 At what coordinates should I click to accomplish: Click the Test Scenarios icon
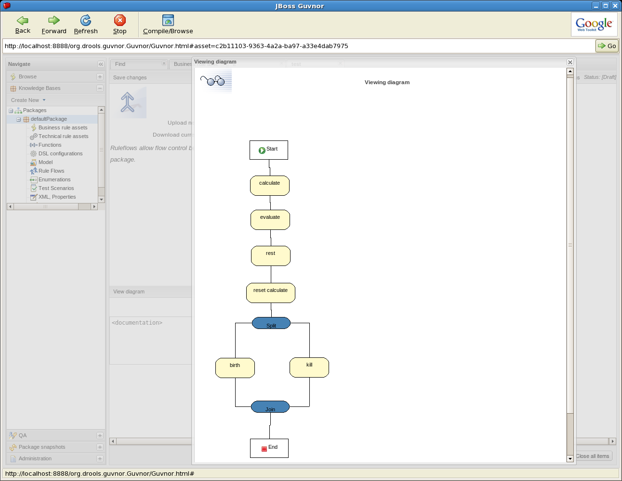[34, 189]
